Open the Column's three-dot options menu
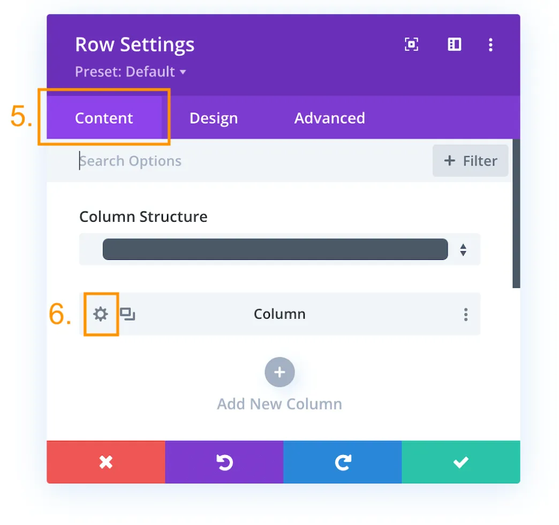 (466, 314)
